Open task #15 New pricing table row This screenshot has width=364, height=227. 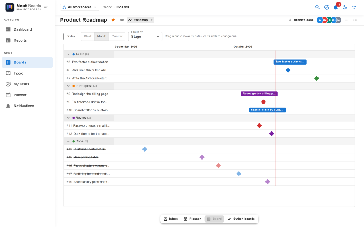[x=89, y=157]
